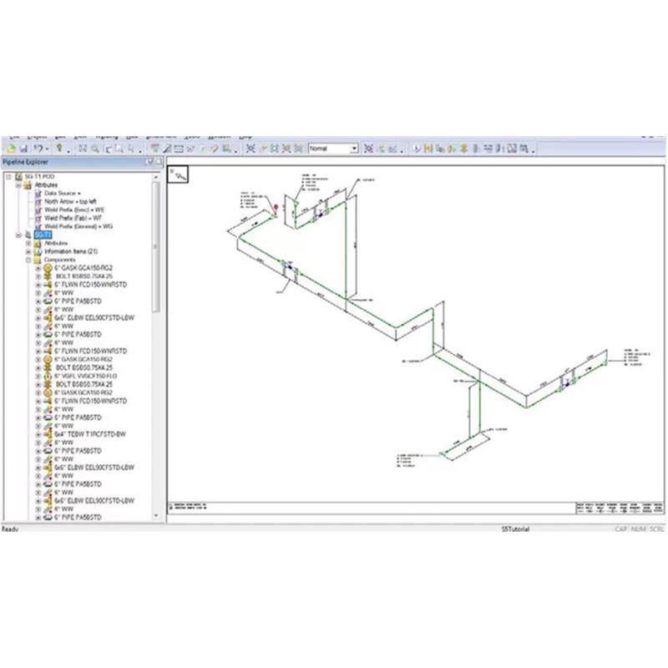Screen dimensions: 668x668
Task: Click the explorer tree scroll-down arrow
Action: 156,515
